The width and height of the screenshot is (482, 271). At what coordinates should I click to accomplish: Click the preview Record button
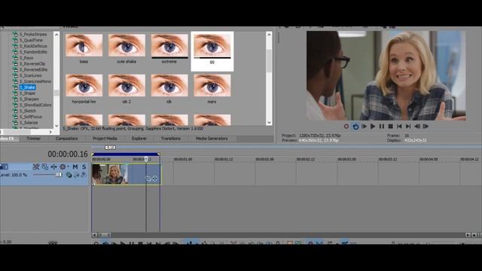(346, 126)
